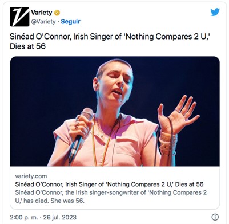Open the bold link card title
The image size is (229, 224).
pos(109,184)
